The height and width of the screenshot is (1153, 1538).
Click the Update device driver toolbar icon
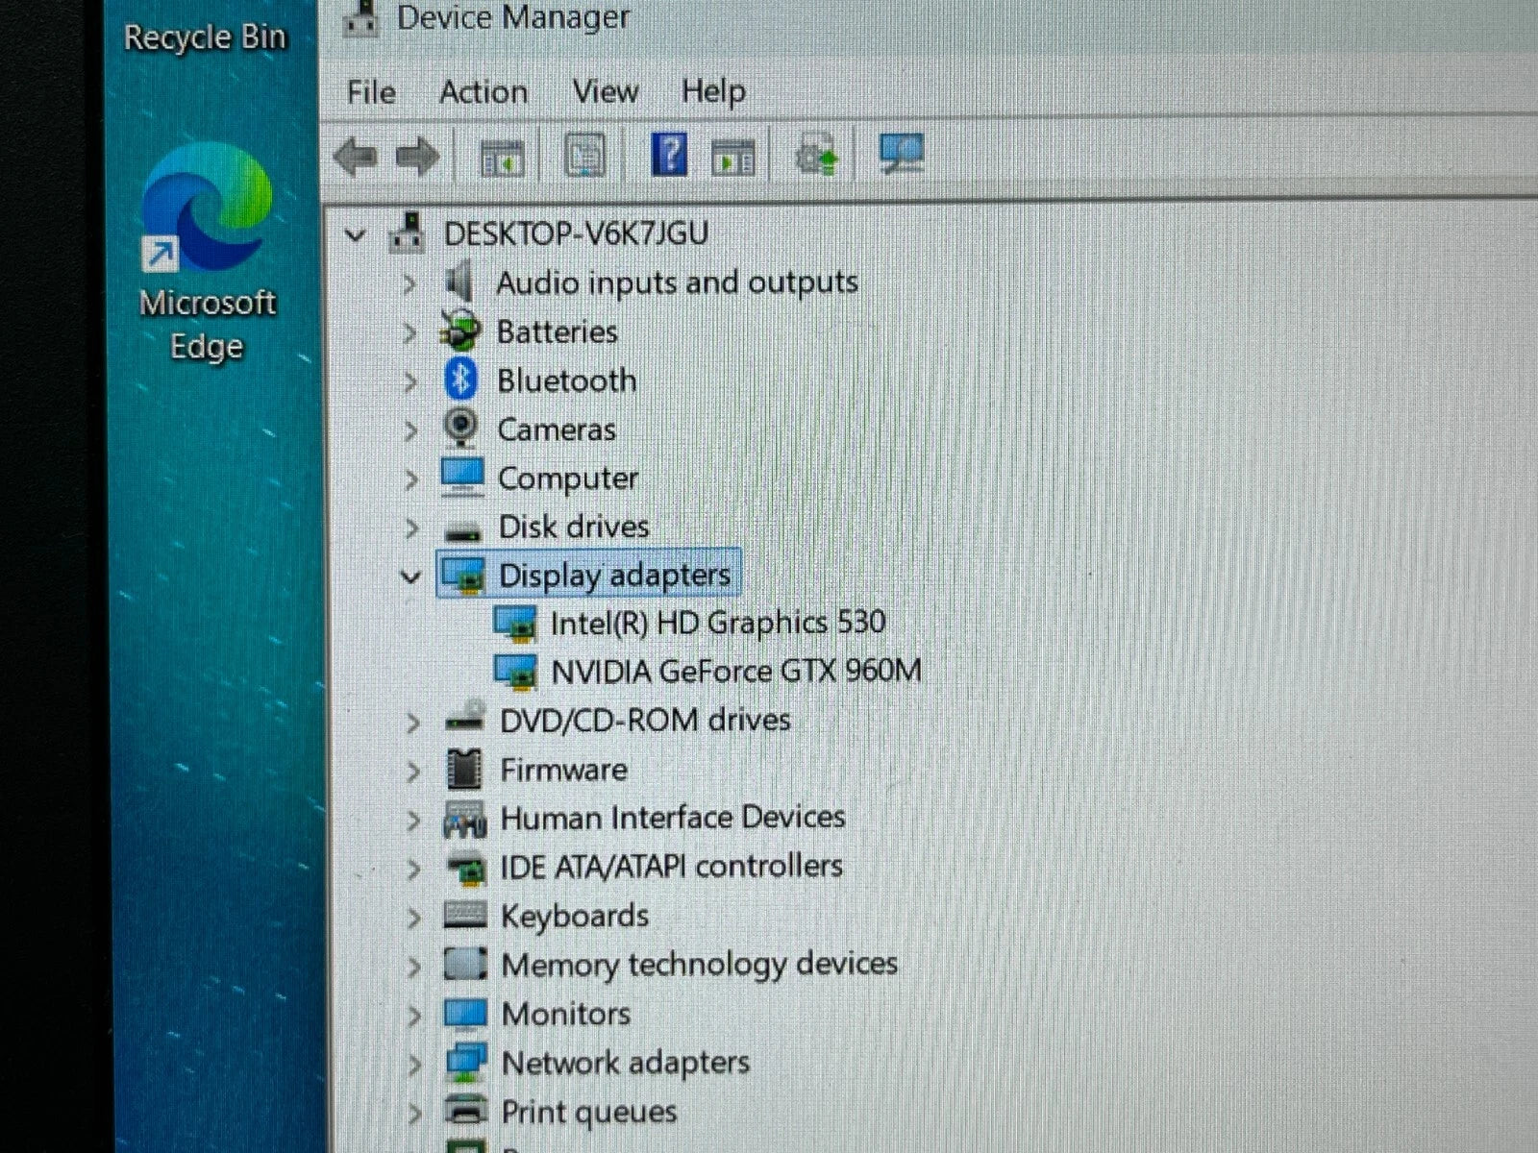(816, 156)
